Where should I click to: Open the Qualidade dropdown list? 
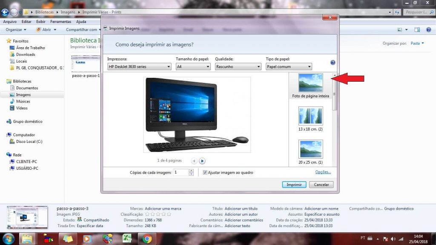point(238,67)
